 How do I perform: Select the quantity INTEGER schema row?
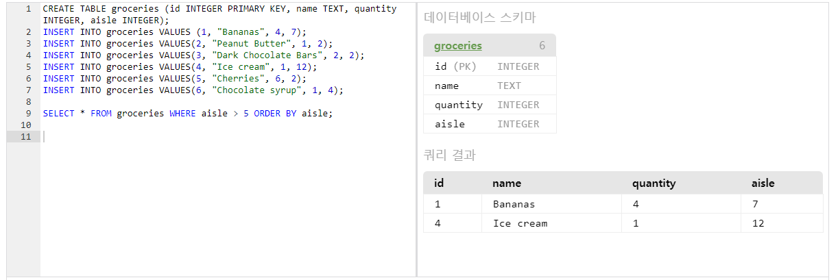tap(490, 105)
